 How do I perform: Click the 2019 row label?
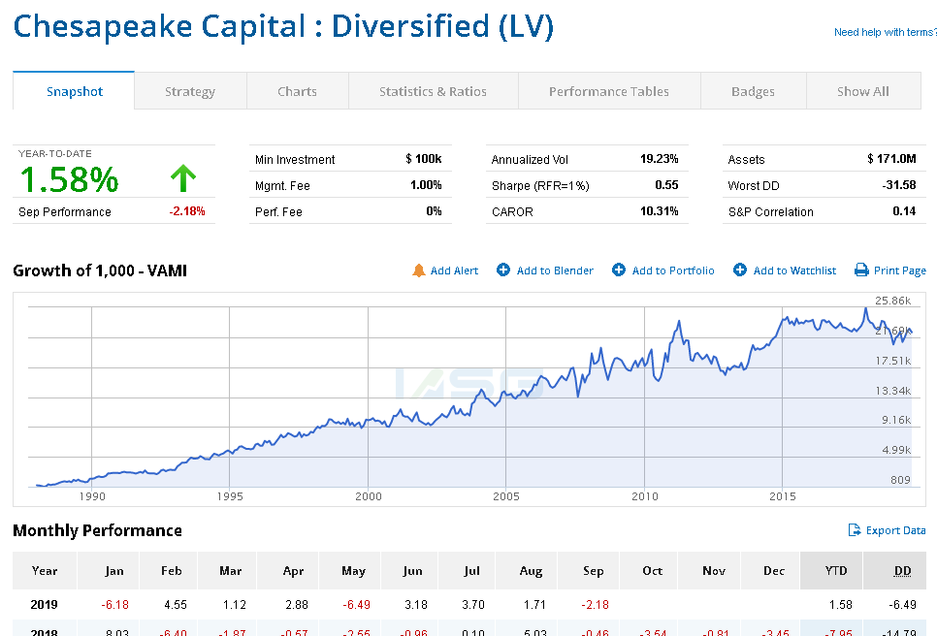[45, 604]
